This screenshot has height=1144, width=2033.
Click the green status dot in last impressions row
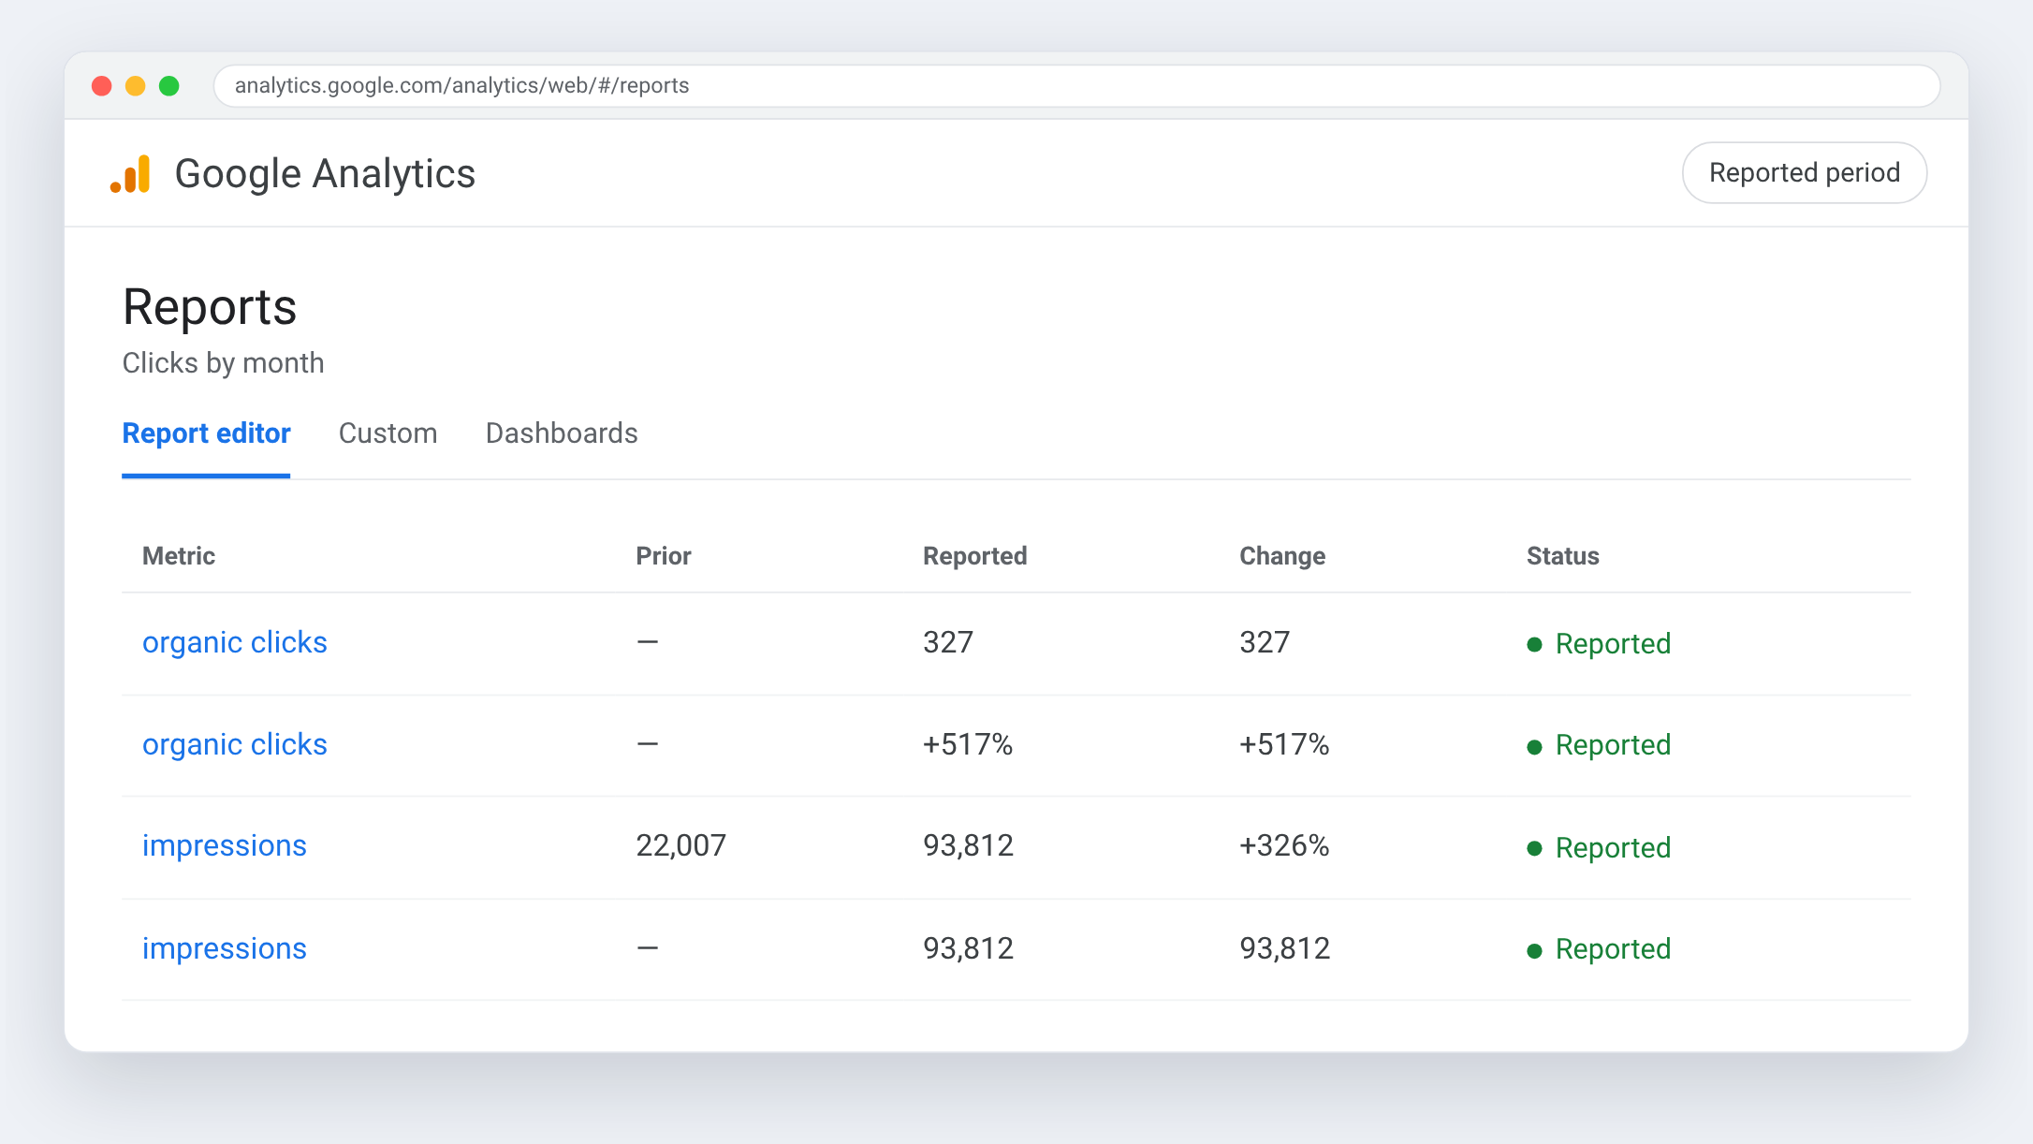coord(1535,951)
